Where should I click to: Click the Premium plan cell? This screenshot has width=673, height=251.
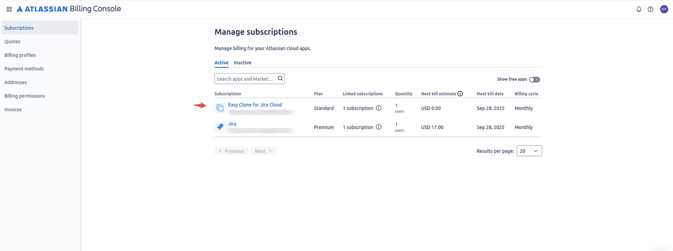(x=324, y=127)
